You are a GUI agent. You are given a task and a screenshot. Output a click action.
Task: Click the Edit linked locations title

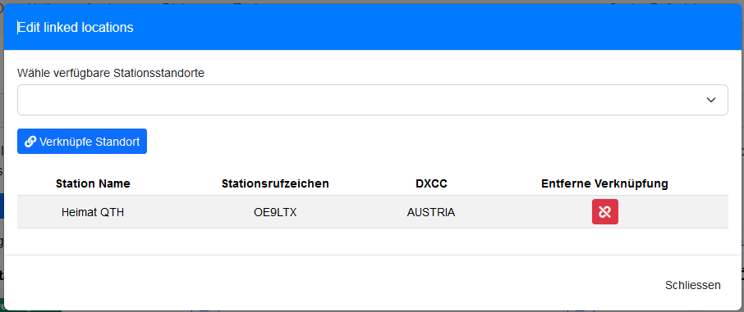tap(76, 28)
